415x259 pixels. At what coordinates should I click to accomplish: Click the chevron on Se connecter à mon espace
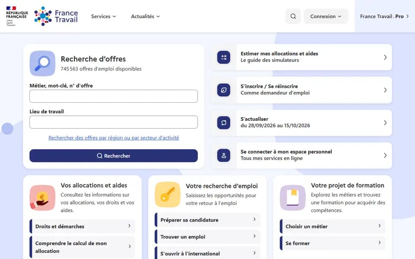pos(385,156)
